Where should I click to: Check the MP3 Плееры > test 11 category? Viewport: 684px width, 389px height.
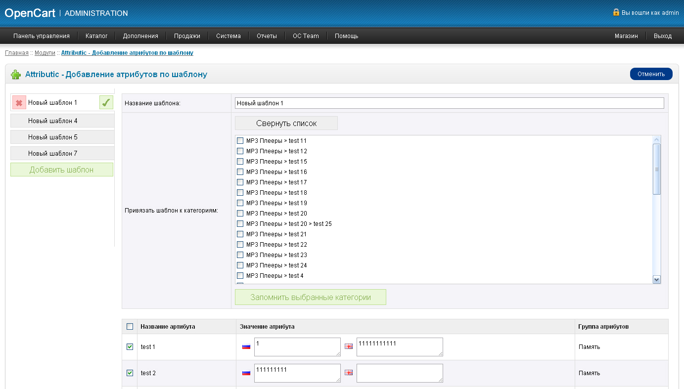pos(240,141)
